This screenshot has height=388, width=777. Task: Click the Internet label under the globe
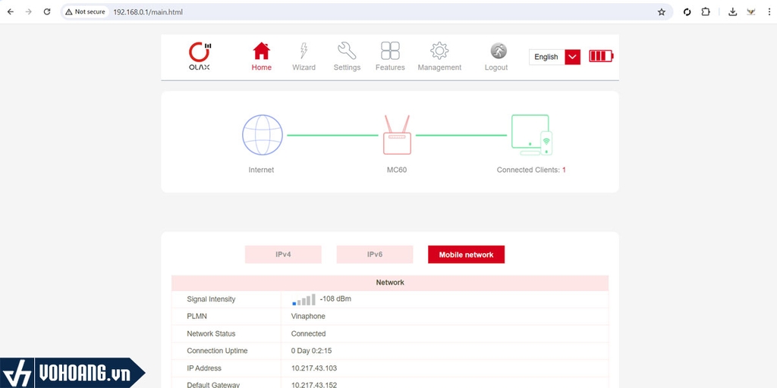tap(261, 170)
